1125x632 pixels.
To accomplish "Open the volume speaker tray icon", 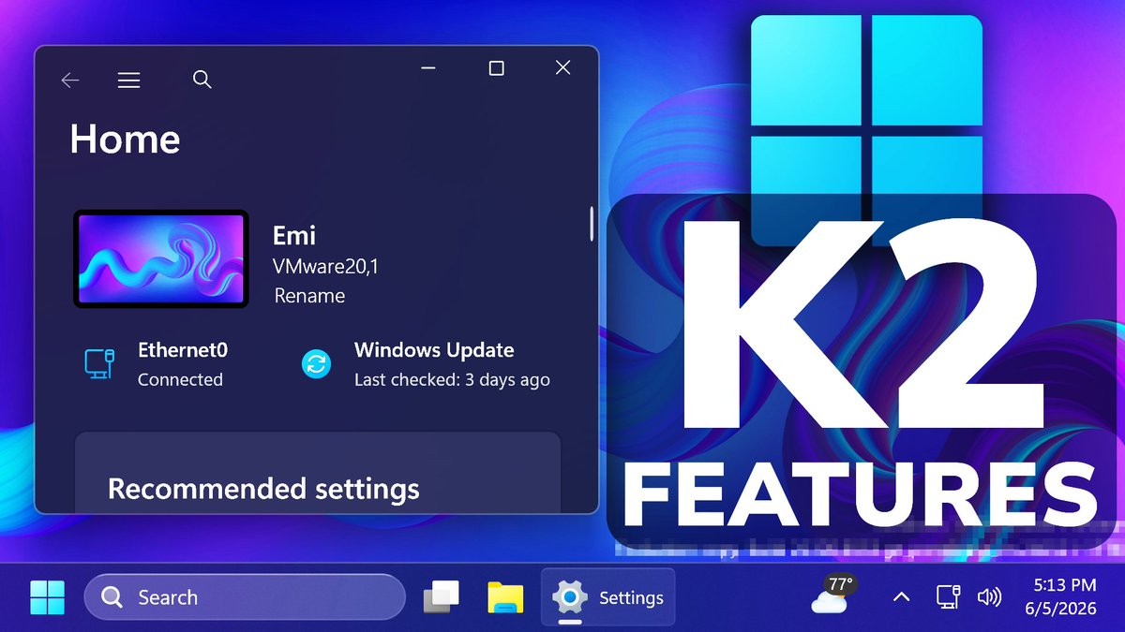I will tap(989, 597).
